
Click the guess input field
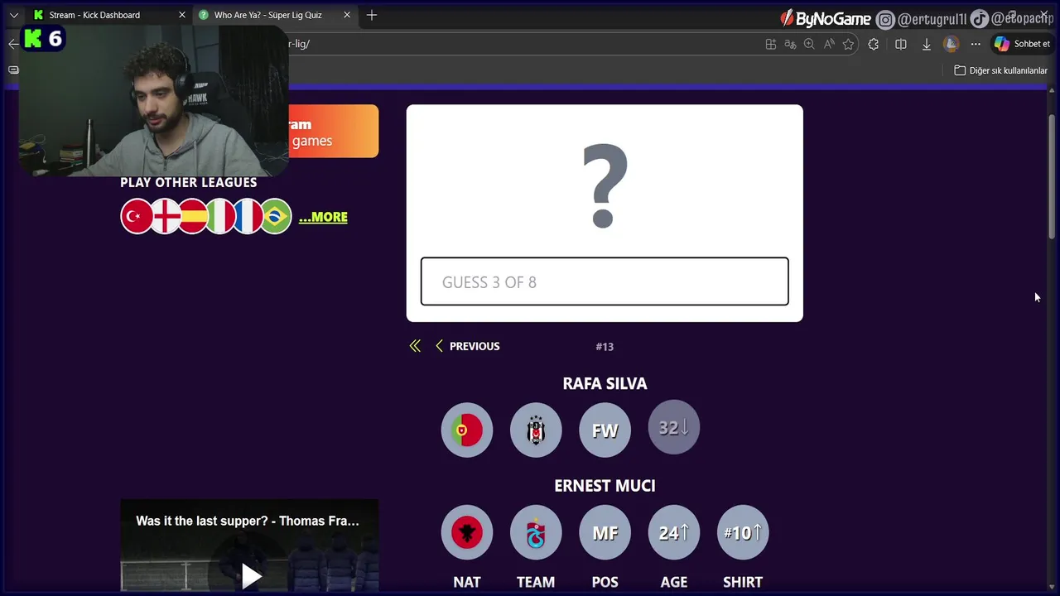click(605, 281)
